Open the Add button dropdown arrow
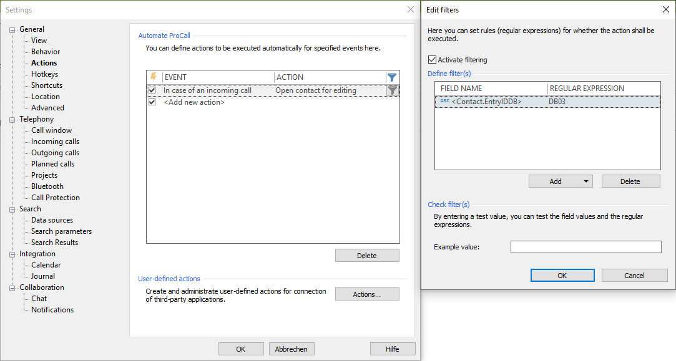Screen dimensions: 676x361 click(586, 181)
